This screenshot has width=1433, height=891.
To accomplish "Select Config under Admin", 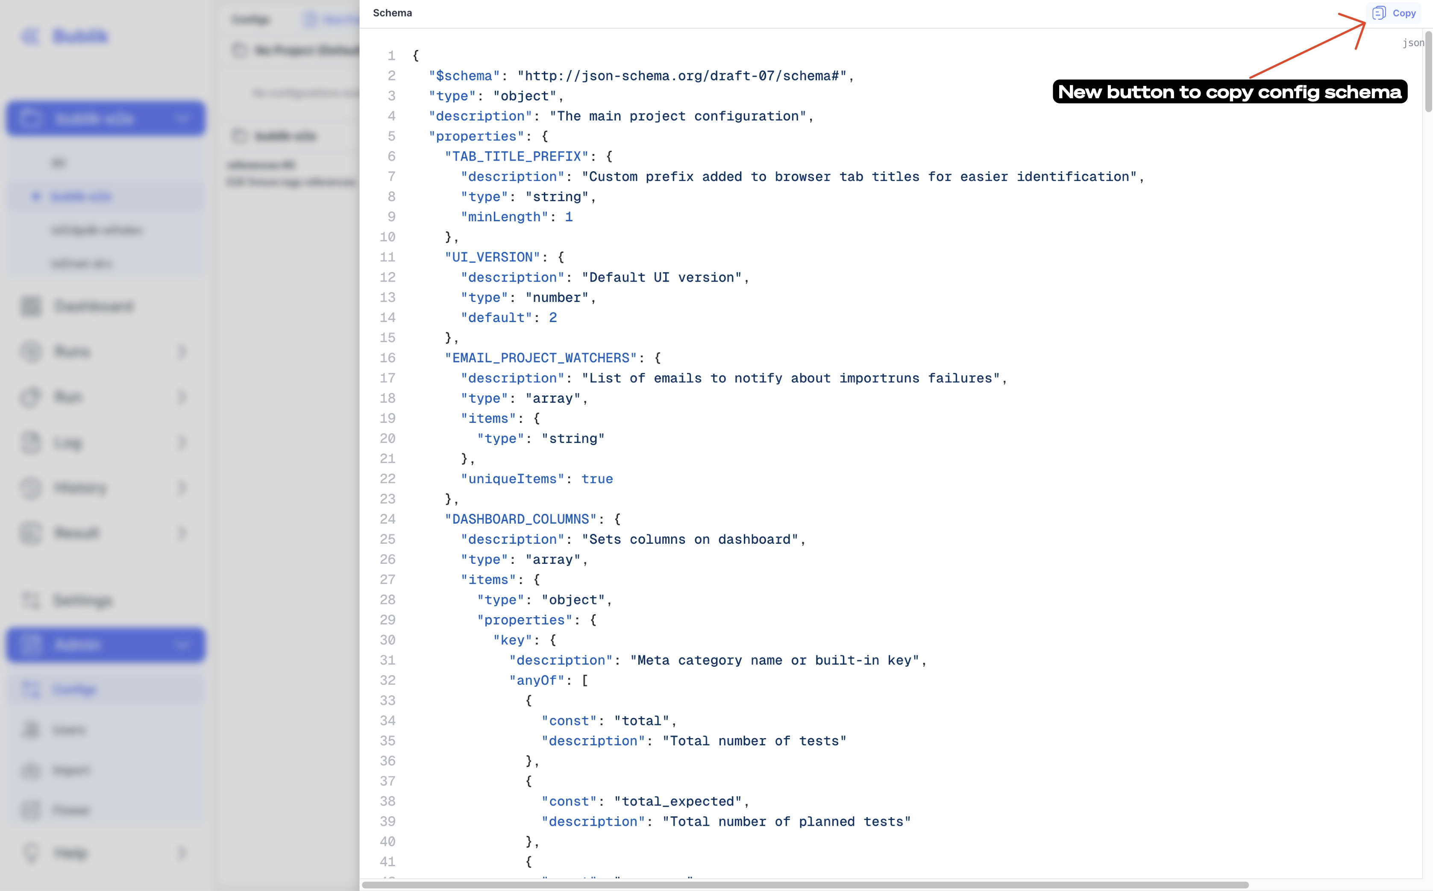I will (106, 689).
